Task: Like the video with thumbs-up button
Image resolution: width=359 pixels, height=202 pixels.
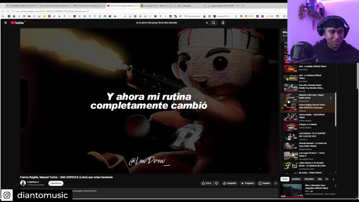Action: (206, 183)
